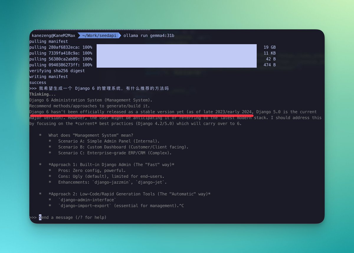354x253 pixels.
Task: Click the 'ollama run gemma4:31b' command text
Action: click(x=149, y=36)
